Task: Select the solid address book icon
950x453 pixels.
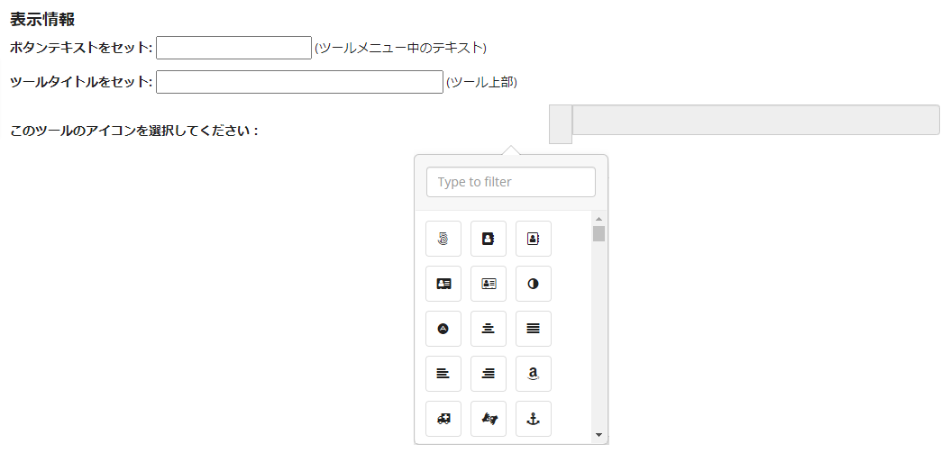Action: 489,239
